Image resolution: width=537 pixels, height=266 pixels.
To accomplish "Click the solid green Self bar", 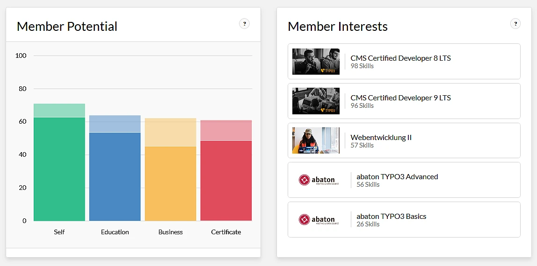I will (59, 169).
